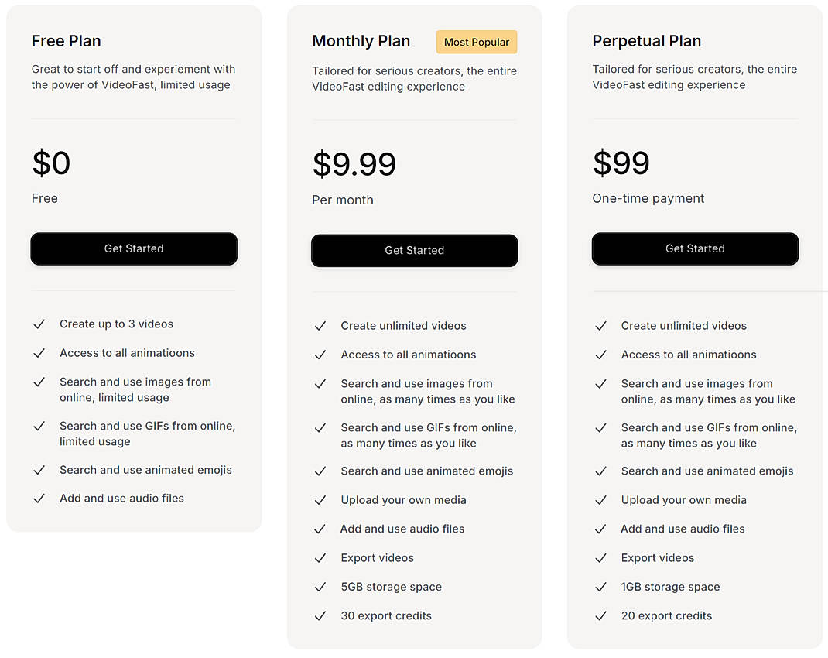Click the Monthly Plan heading
Image resolution: width=828 pixels, height=658 pixels.
coord(361,41)
